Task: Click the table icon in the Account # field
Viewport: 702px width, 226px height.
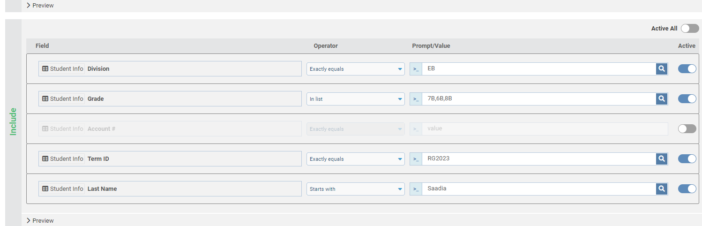Action: coord(45,129)
